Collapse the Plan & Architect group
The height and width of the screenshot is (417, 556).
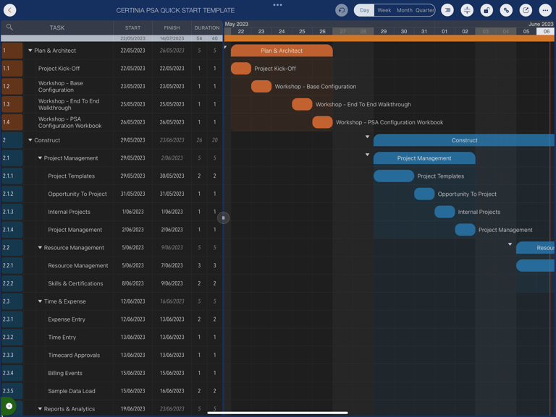coord(30,51)
